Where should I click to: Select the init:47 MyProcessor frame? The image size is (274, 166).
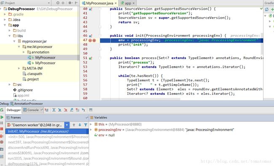pyautogui.click(x=47, y=131)
